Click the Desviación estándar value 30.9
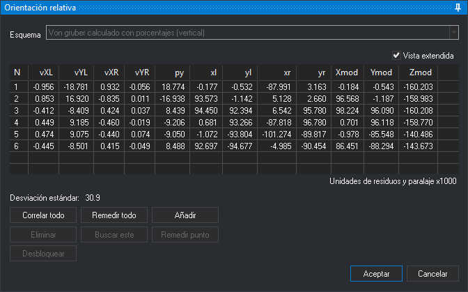Viewport: 468px width, 292px height. (x=93, y=198)
